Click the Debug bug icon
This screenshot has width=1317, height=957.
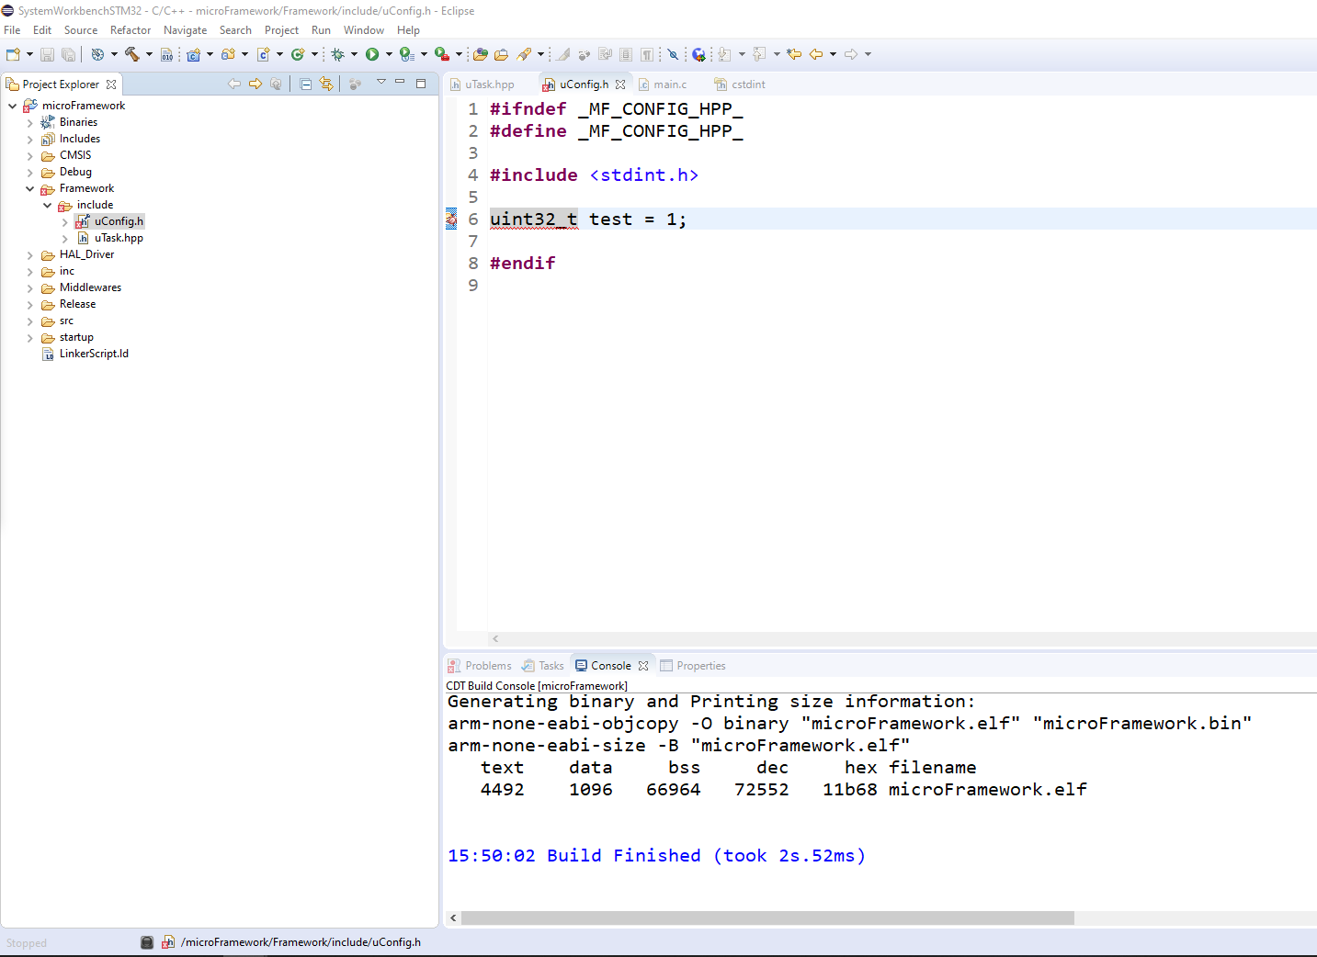point(337,54)
